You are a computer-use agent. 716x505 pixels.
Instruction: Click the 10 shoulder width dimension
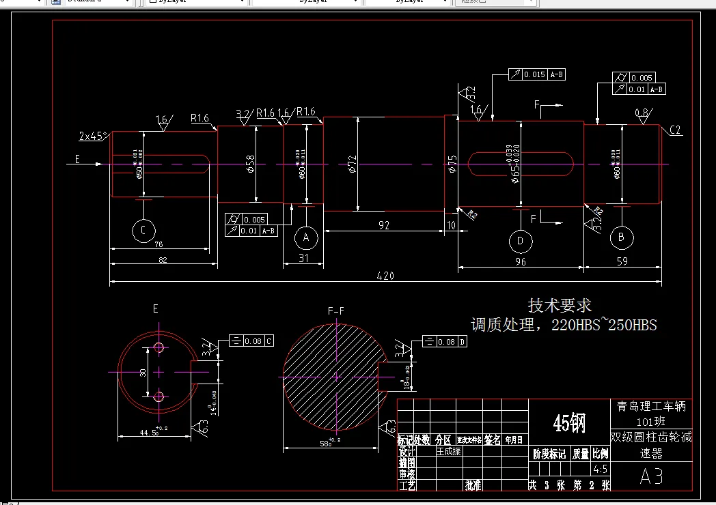click(x=451, y=225)
